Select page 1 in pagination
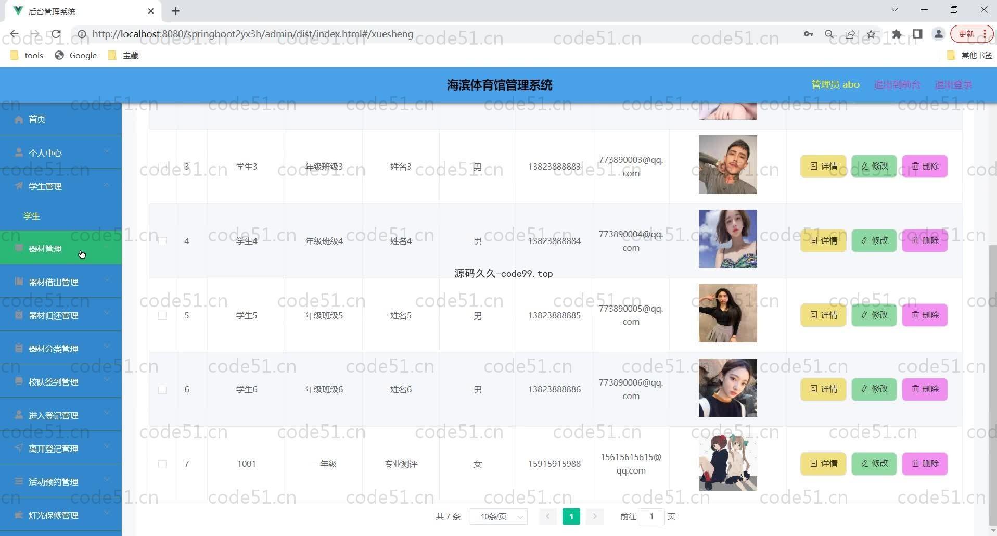 (571, 517)
